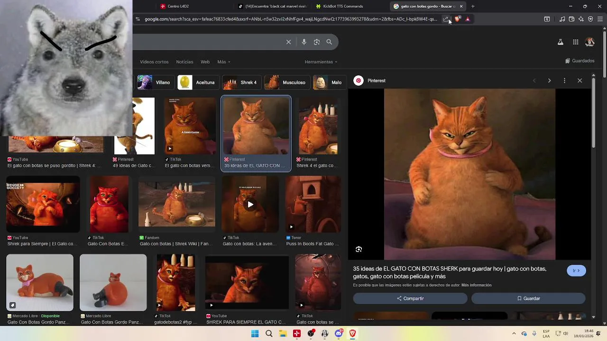Open Google Search Labs flask icon
This screenshot has width=607, height=341.
[x=560, y=42]
